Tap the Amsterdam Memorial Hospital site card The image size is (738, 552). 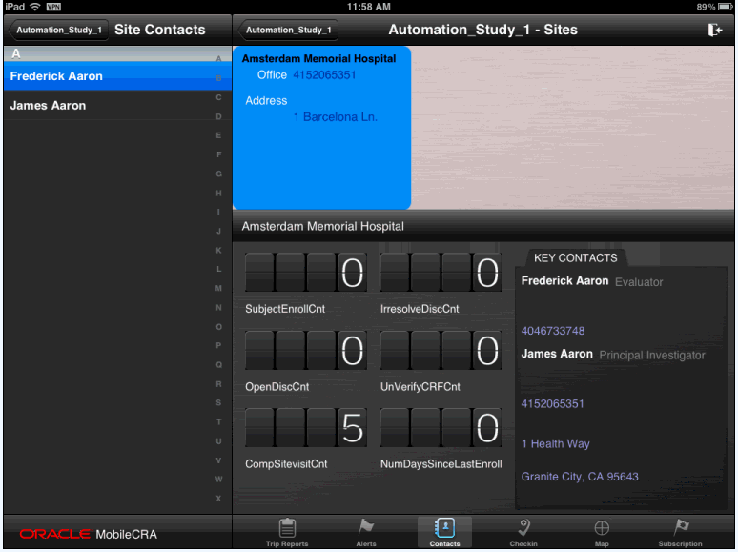[x=322, y=128]
